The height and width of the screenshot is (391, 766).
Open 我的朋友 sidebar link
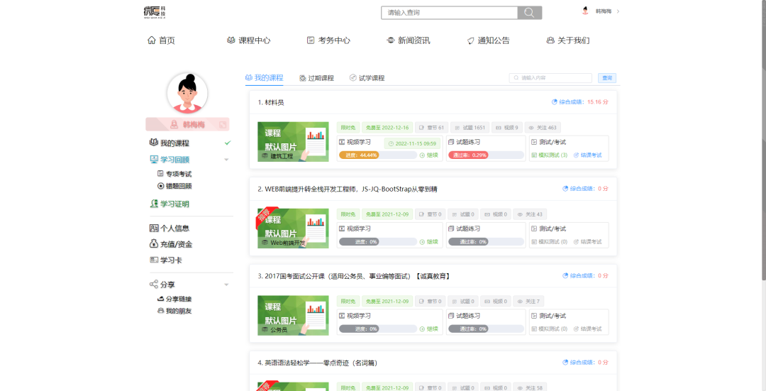(x=174, y=311)
